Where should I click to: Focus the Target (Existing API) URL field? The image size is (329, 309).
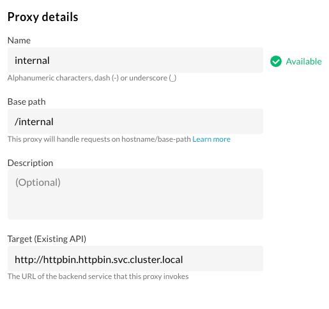135,259
